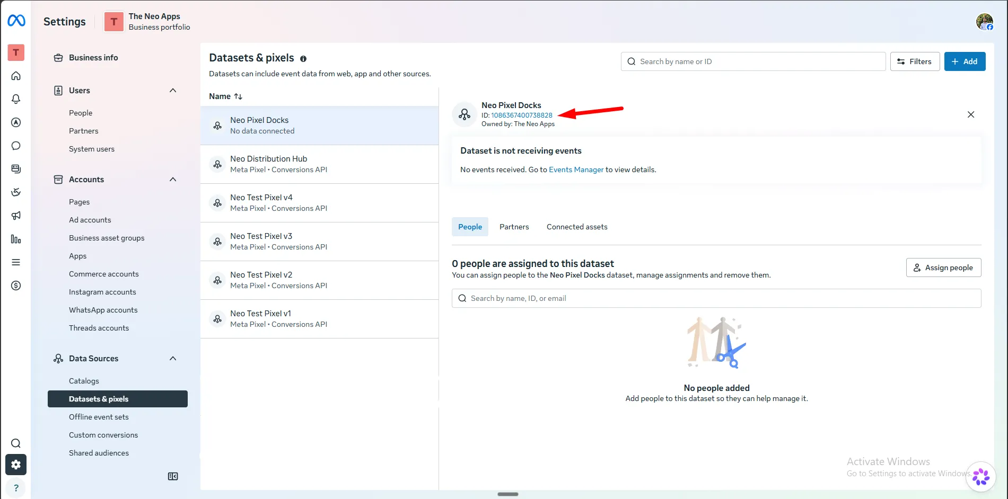Open the Filters options
1008x499 pixels.
click(915, 61)
